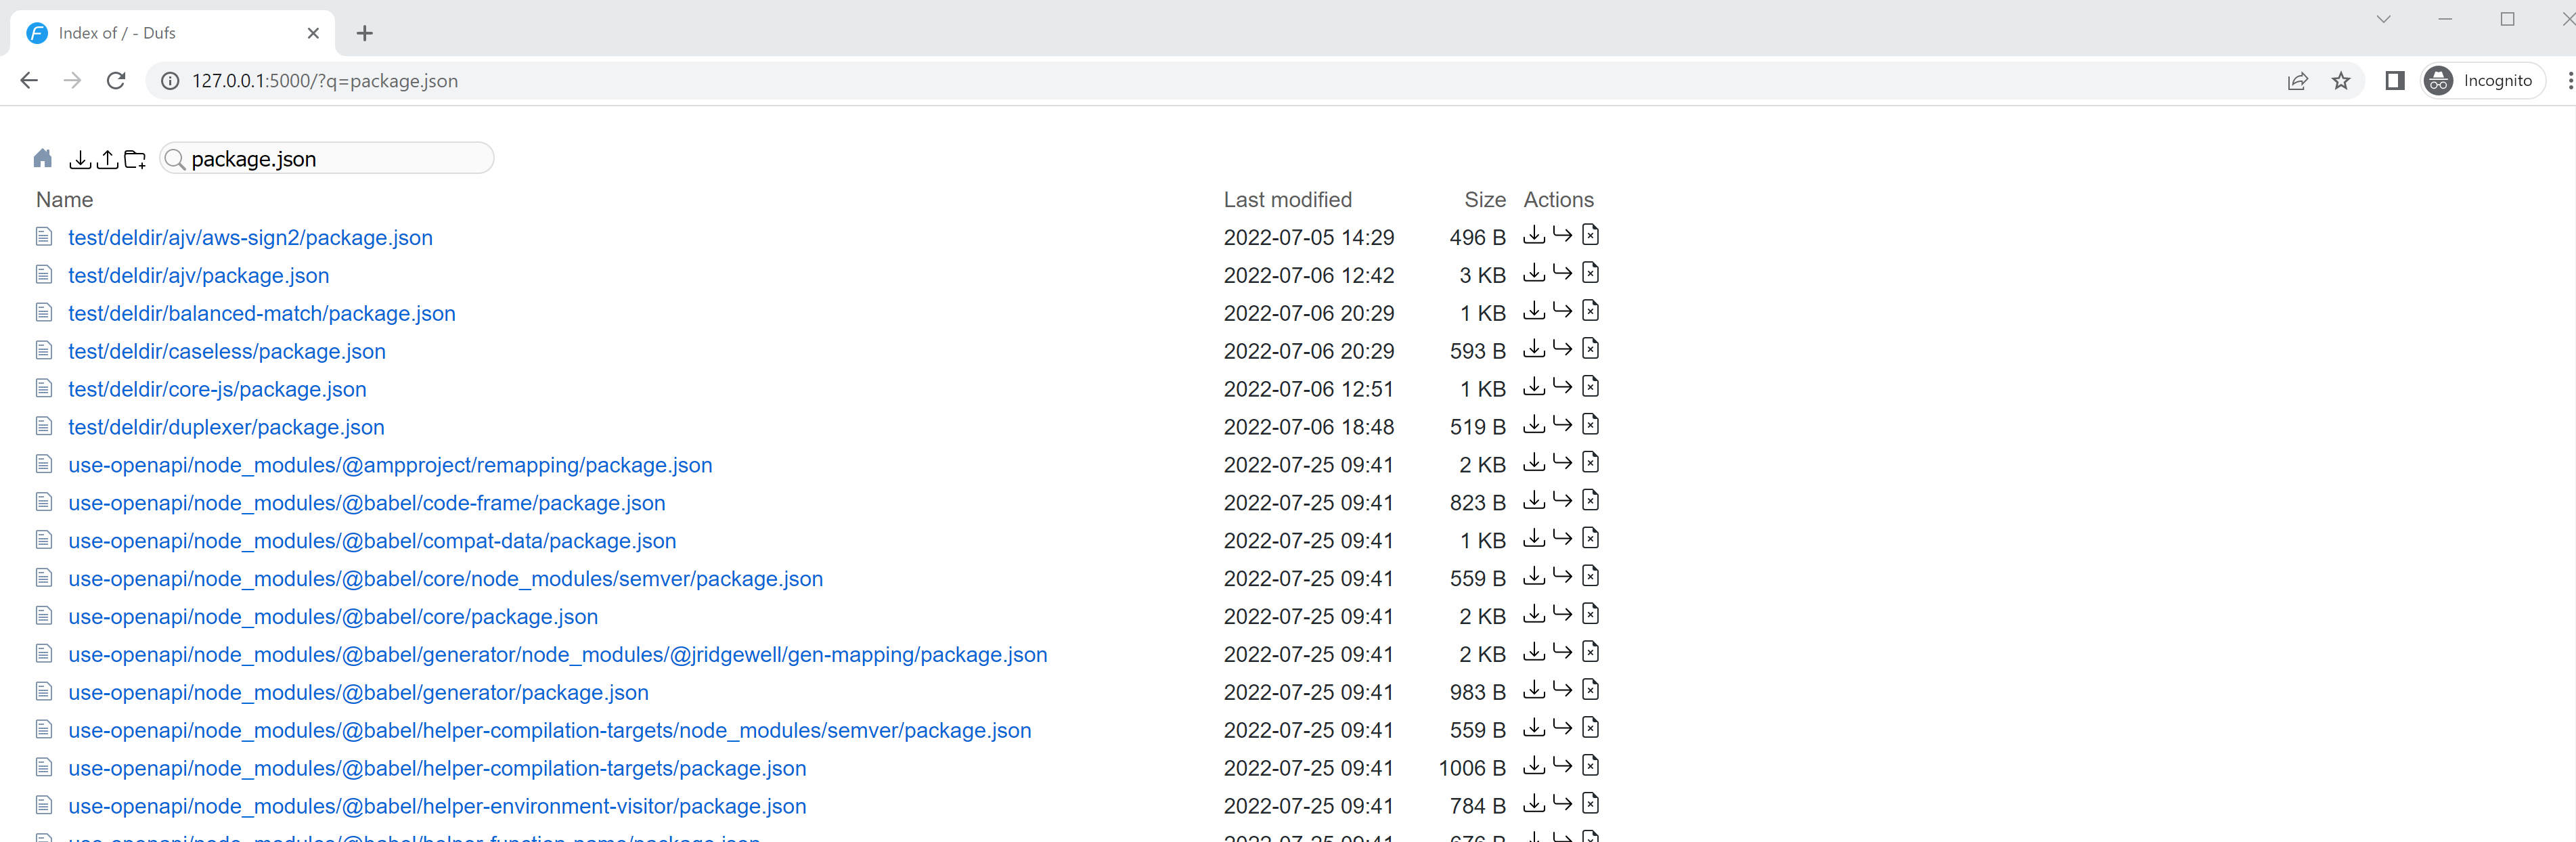Click the home breadcrumb icon

point(42,158)
